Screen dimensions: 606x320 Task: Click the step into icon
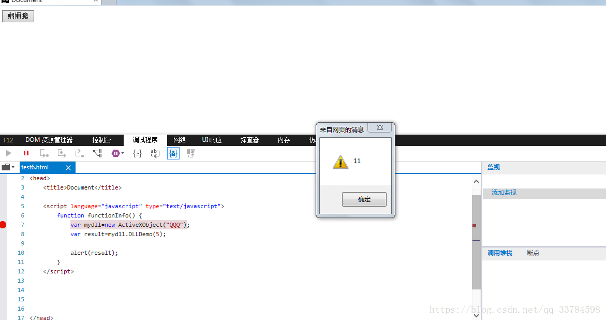[x=45, y=153]
